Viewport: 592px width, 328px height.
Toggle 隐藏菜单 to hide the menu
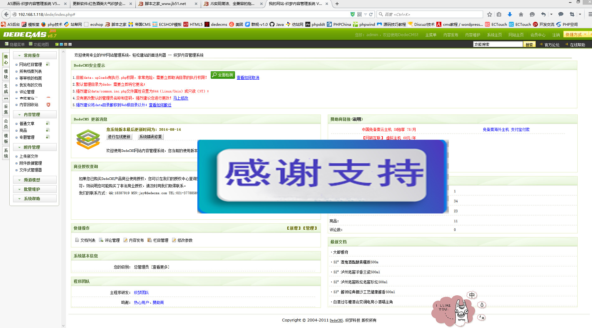[15, 45]
